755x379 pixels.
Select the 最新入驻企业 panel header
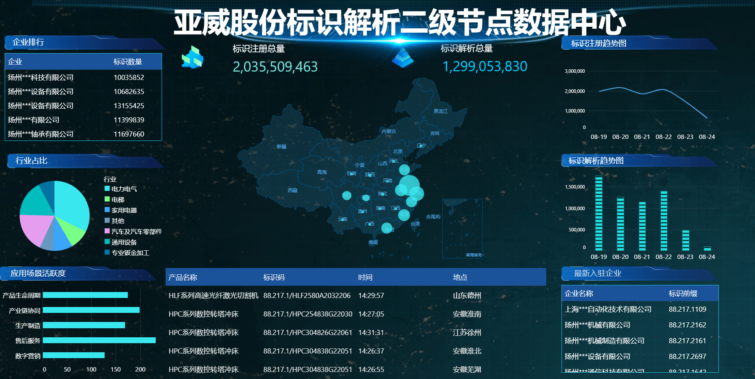point(640,273)
